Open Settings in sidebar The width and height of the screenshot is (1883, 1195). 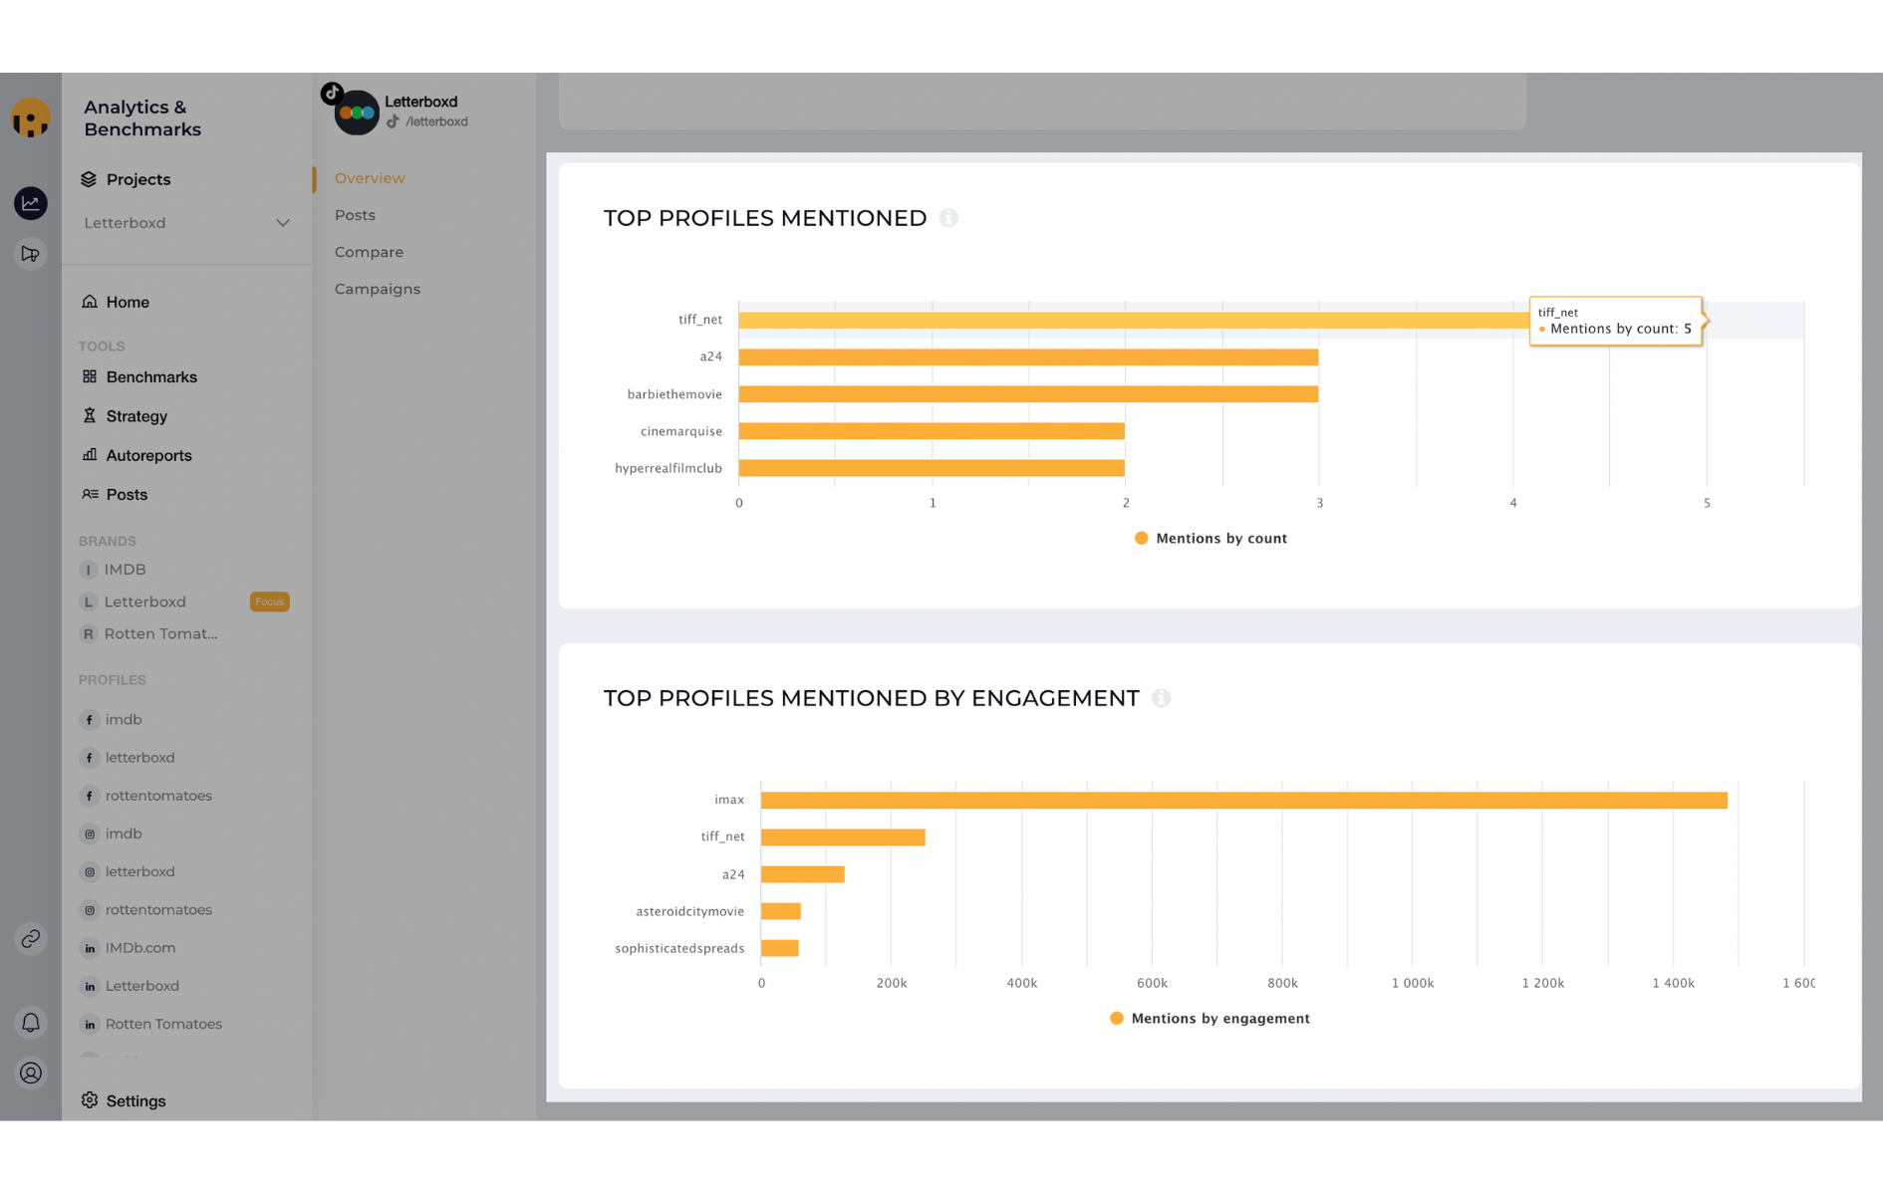click(x=124, y=1100)
